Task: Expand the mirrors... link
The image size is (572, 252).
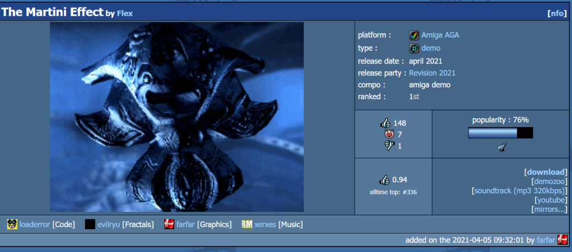Action: 549,210
